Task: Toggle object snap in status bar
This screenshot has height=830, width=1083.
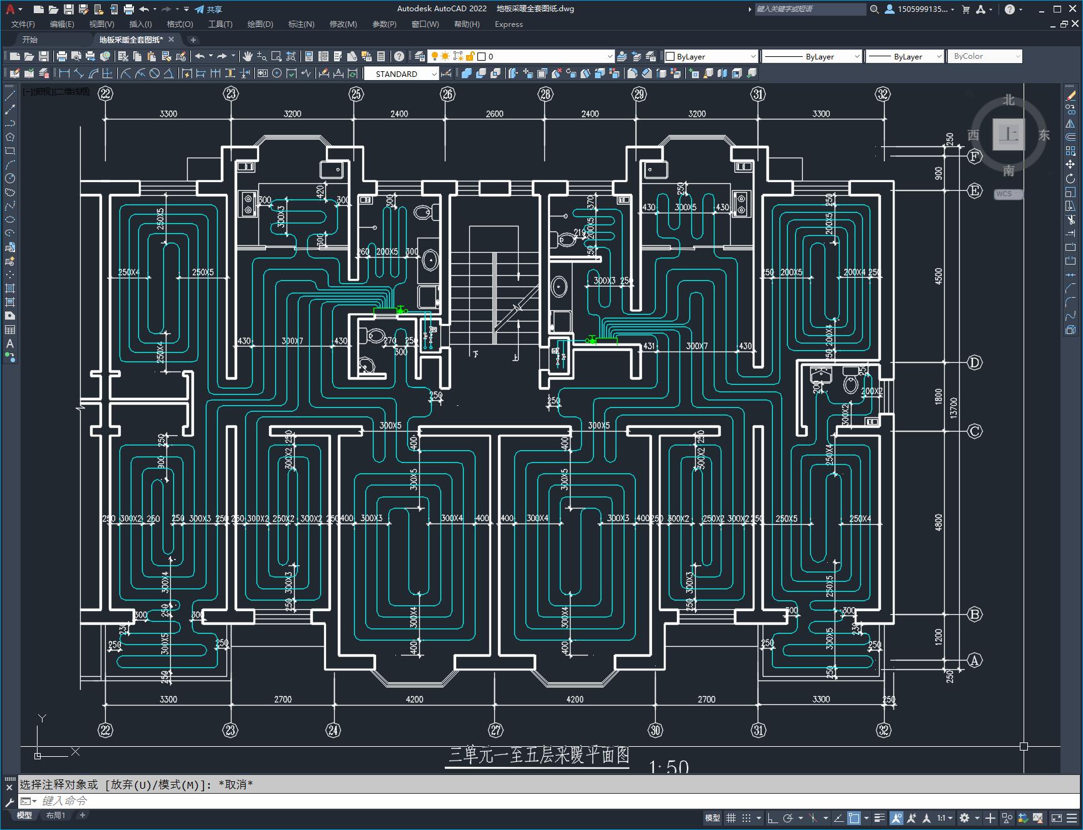Action: (855, 817)
